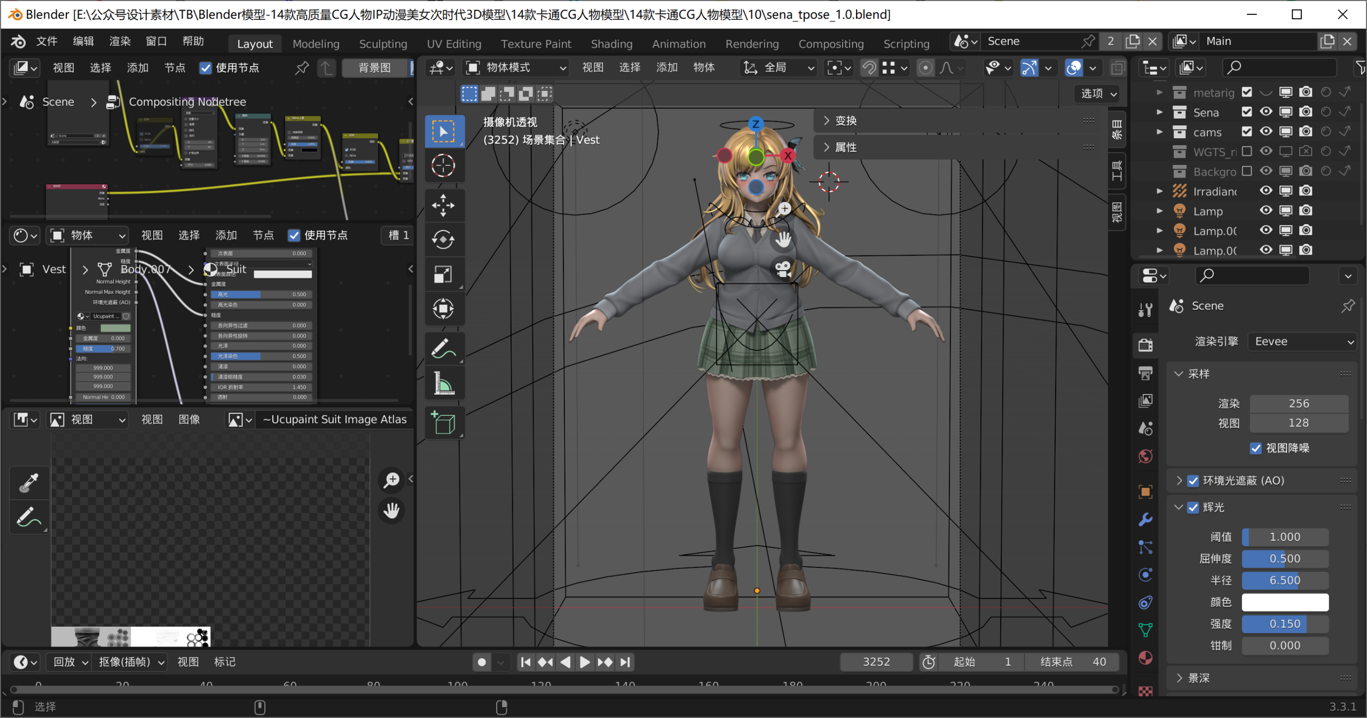Select the Scale tool

click(443, 274)
